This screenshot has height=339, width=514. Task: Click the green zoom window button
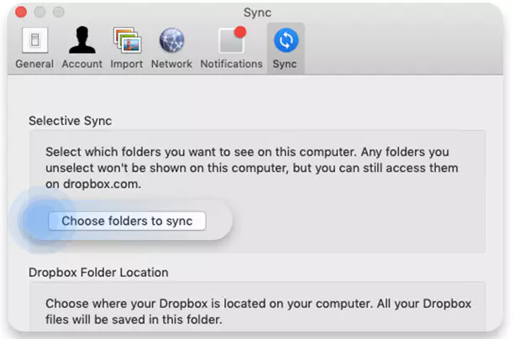60,13
